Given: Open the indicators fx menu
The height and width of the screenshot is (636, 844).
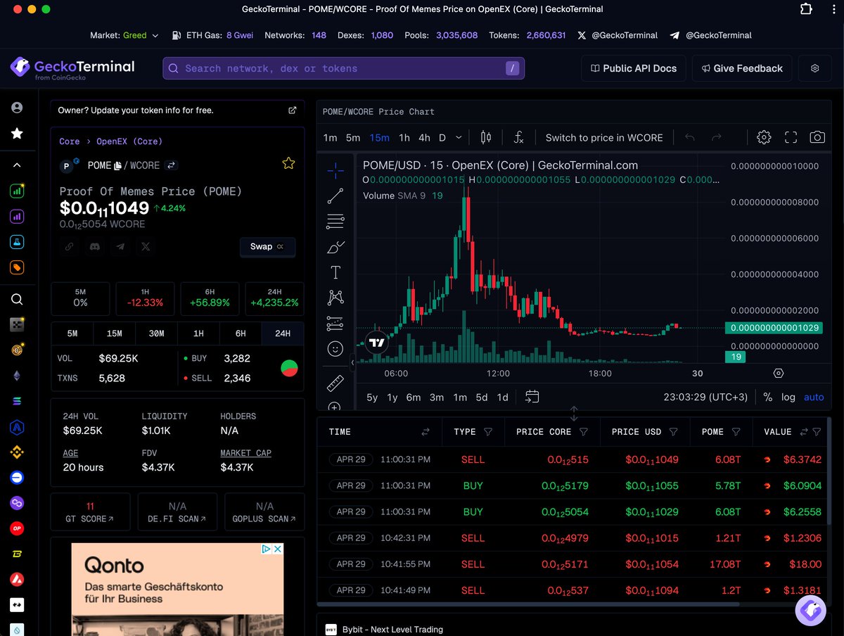Looking at the screenshot, I should tap(518, 138).
